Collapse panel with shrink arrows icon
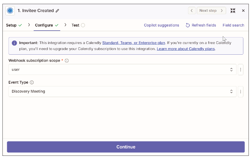Image resolution: width=251 pixels, height=161 pixels. pyautogui.click(x=233, y=11)
